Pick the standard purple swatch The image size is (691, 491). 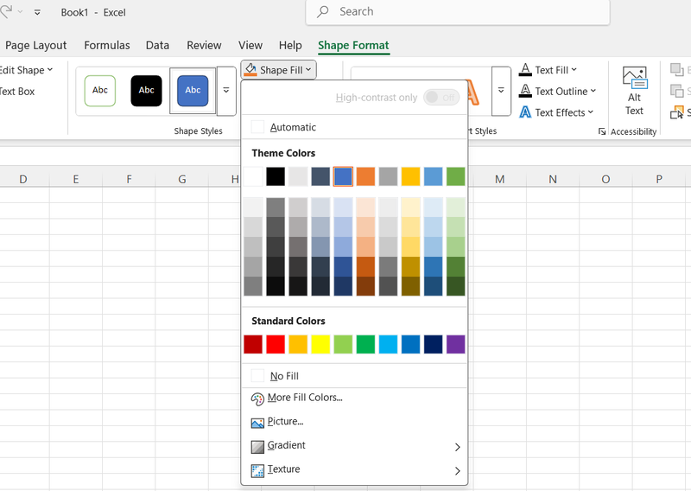click(456, 344)
